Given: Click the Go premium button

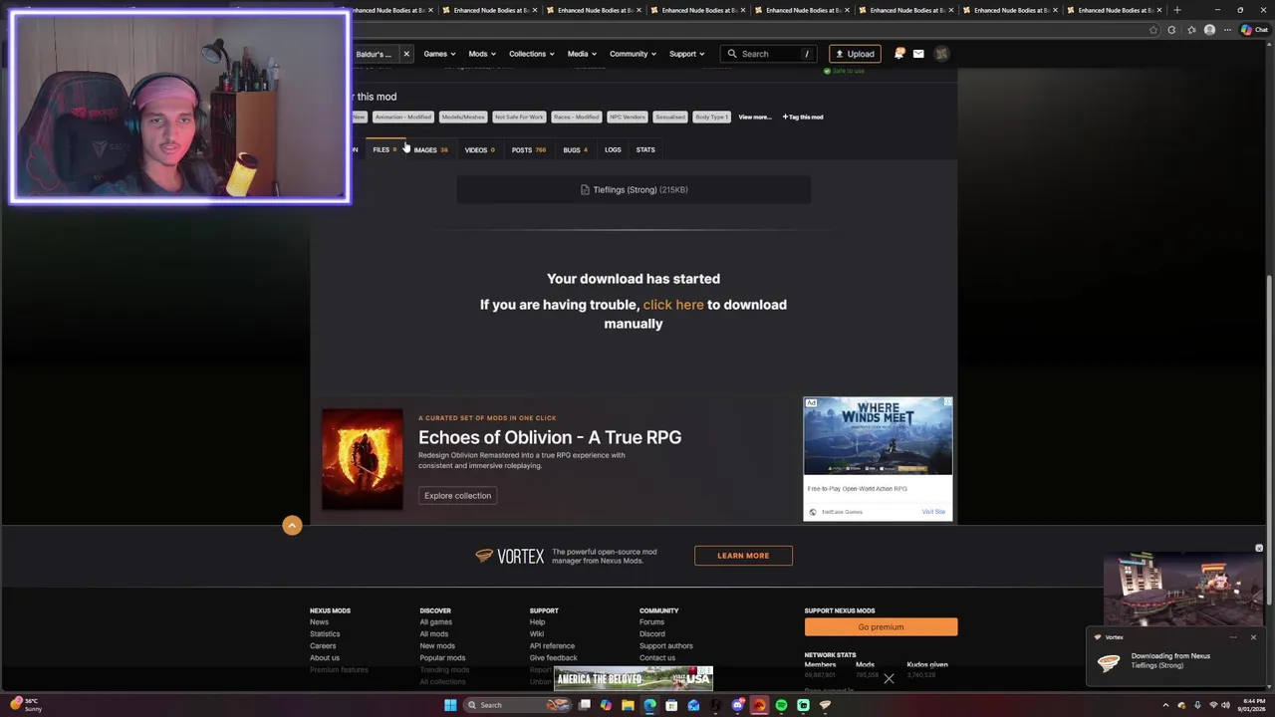Looking at the screenshot, I should click(881, 626).
